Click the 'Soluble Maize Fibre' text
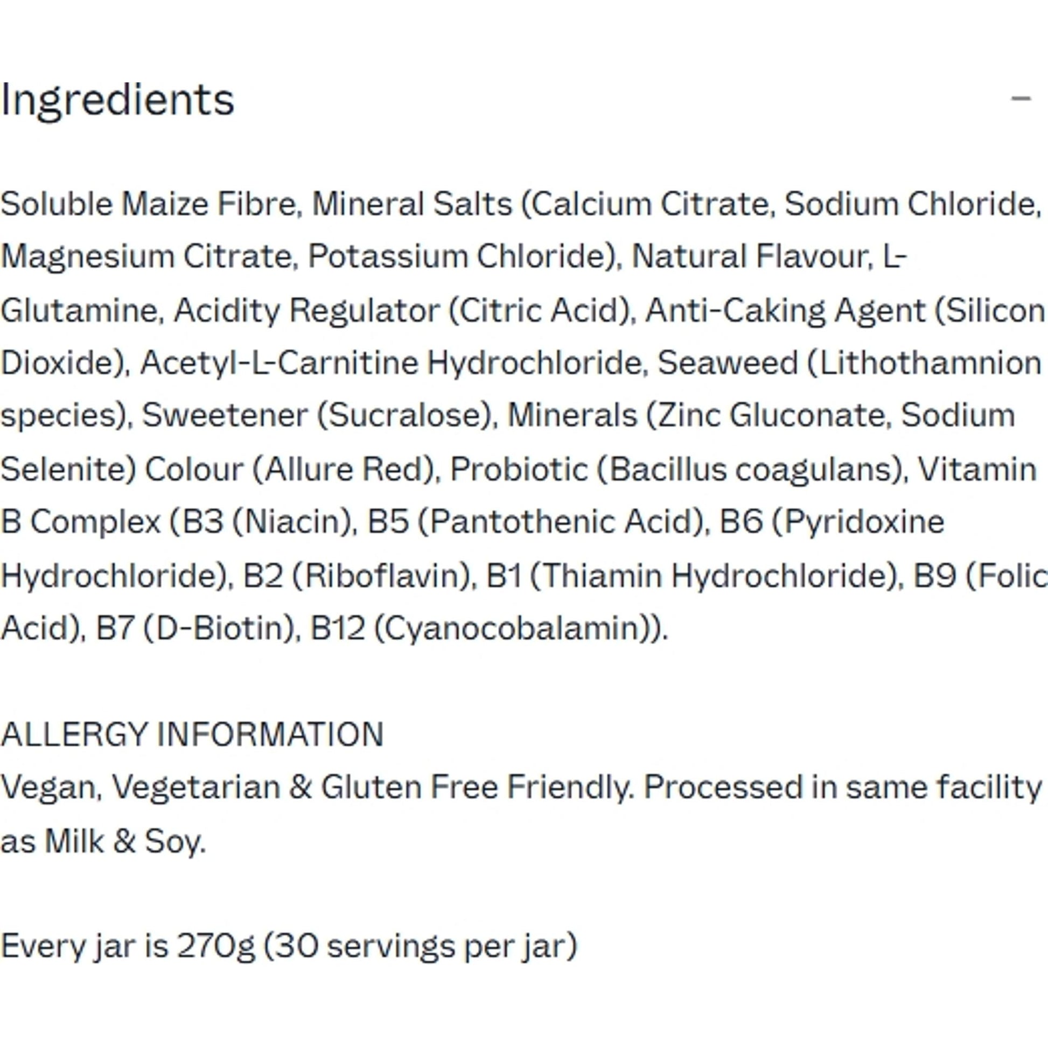The width and height of the screenshot is (1048, 1048). point(149,205)
